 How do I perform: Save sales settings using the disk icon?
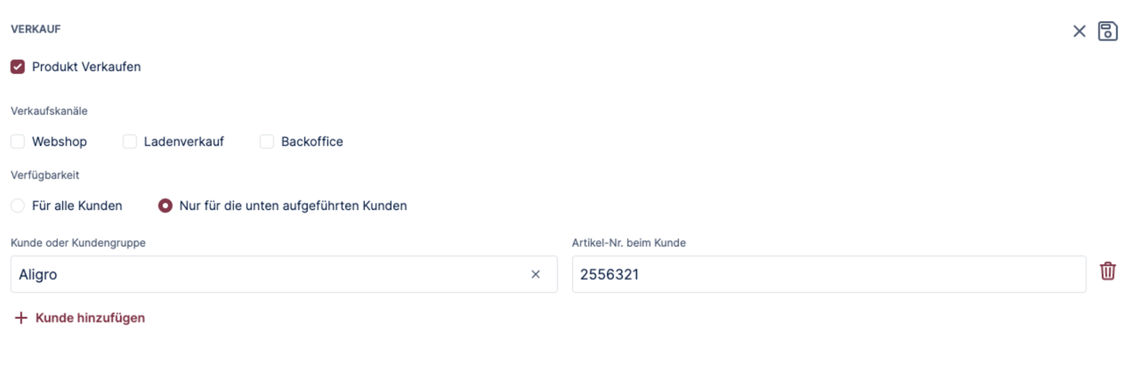(x=1108, y=31)
